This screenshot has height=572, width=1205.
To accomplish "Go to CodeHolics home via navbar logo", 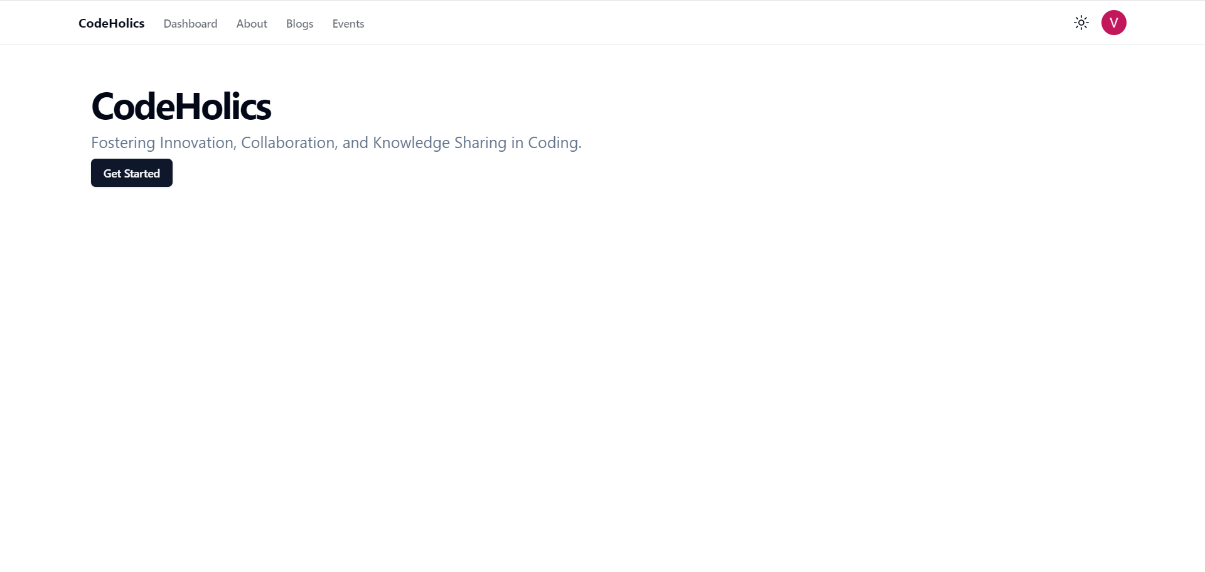I will [112, 23].
